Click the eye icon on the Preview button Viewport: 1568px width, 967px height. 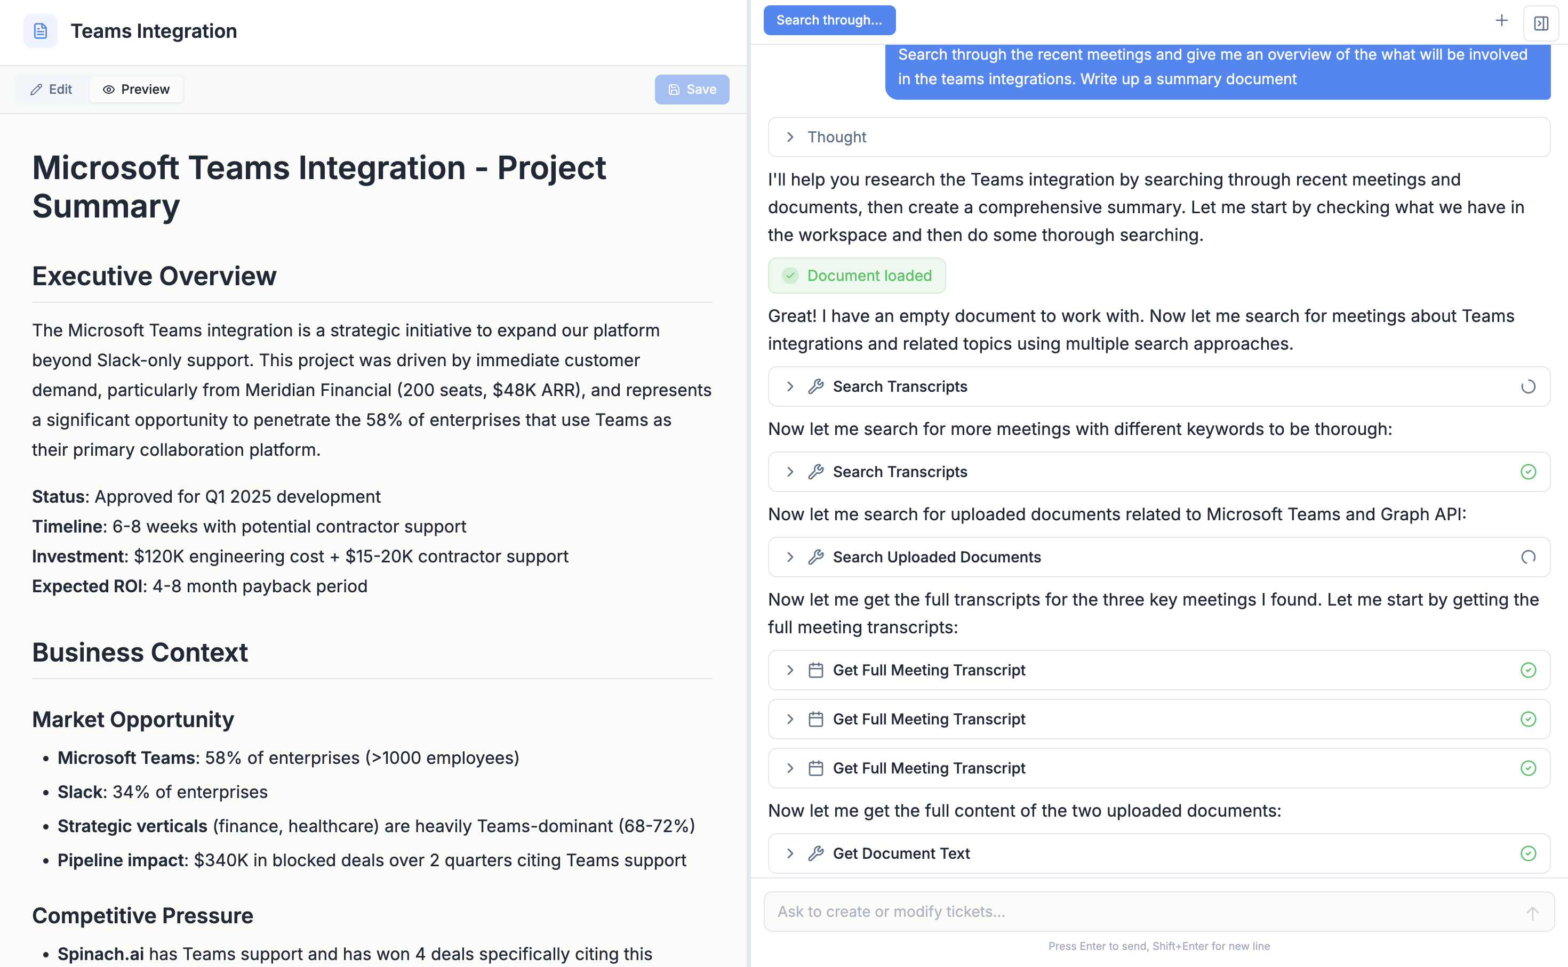click(x=109, y=90)
